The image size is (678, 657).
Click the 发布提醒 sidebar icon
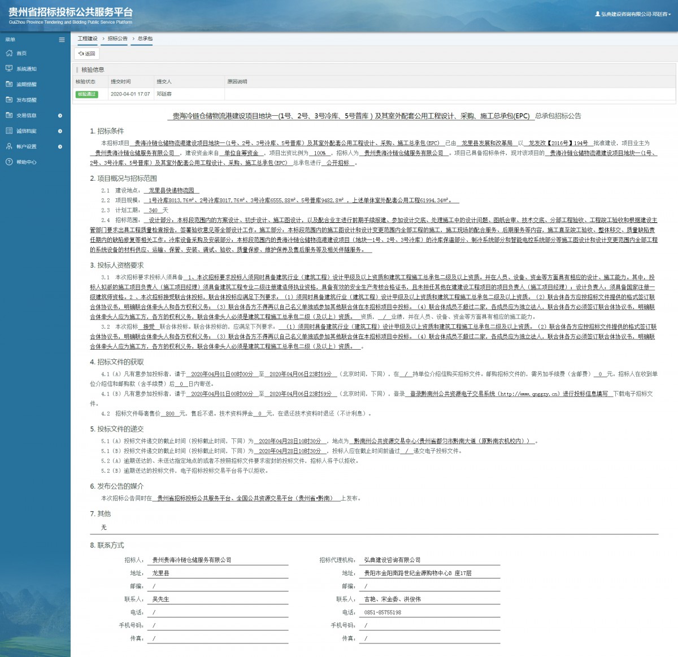[x=8, y=99]
